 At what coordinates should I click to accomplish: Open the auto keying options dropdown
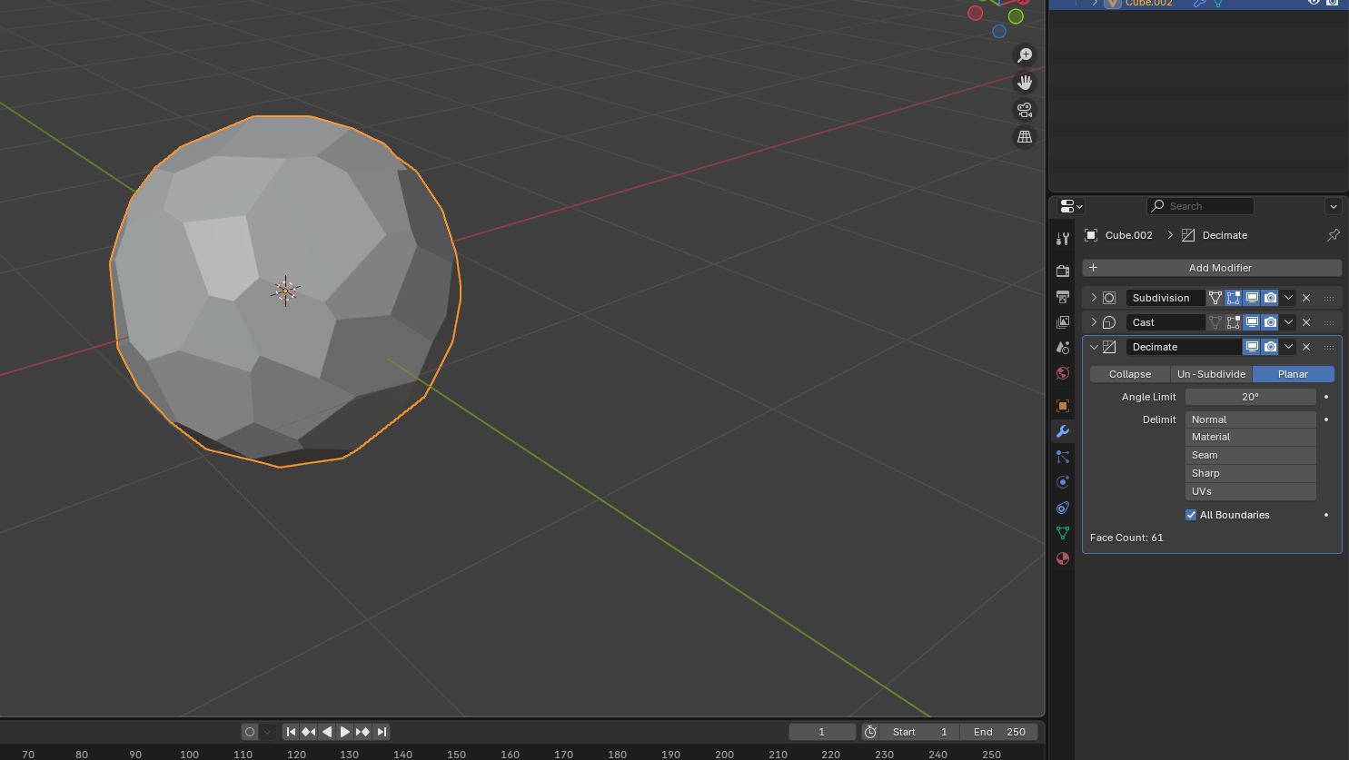(x=267, y=732)
